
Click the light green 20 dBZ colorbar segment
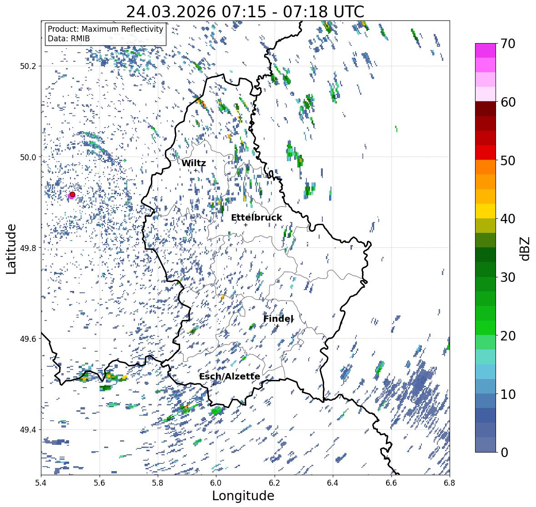point(486,342)
